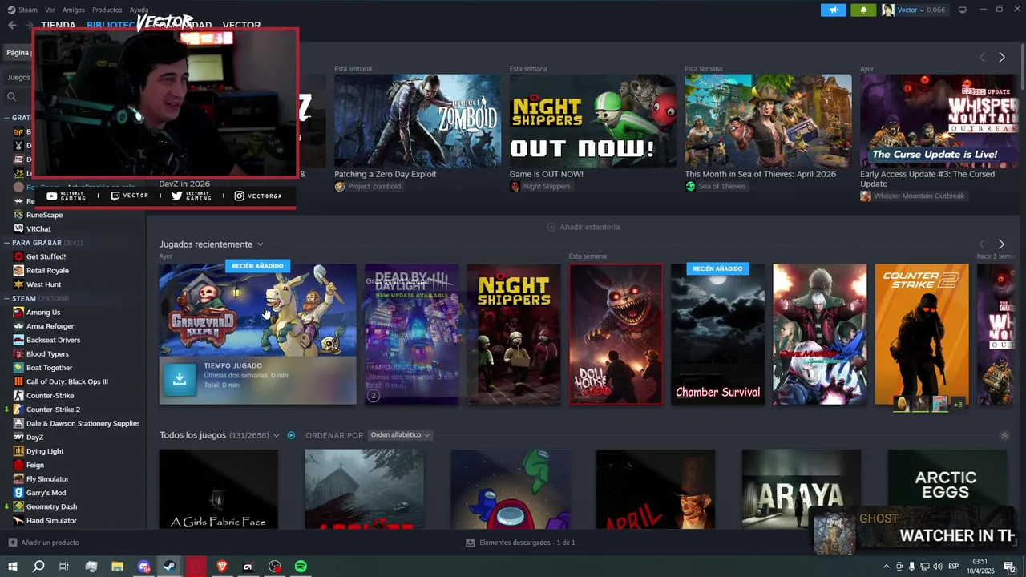Viewport: 1026px width, 577px height.
Task: Open the Steam announcements megaphone button
Action: click(x=834, y=10)
